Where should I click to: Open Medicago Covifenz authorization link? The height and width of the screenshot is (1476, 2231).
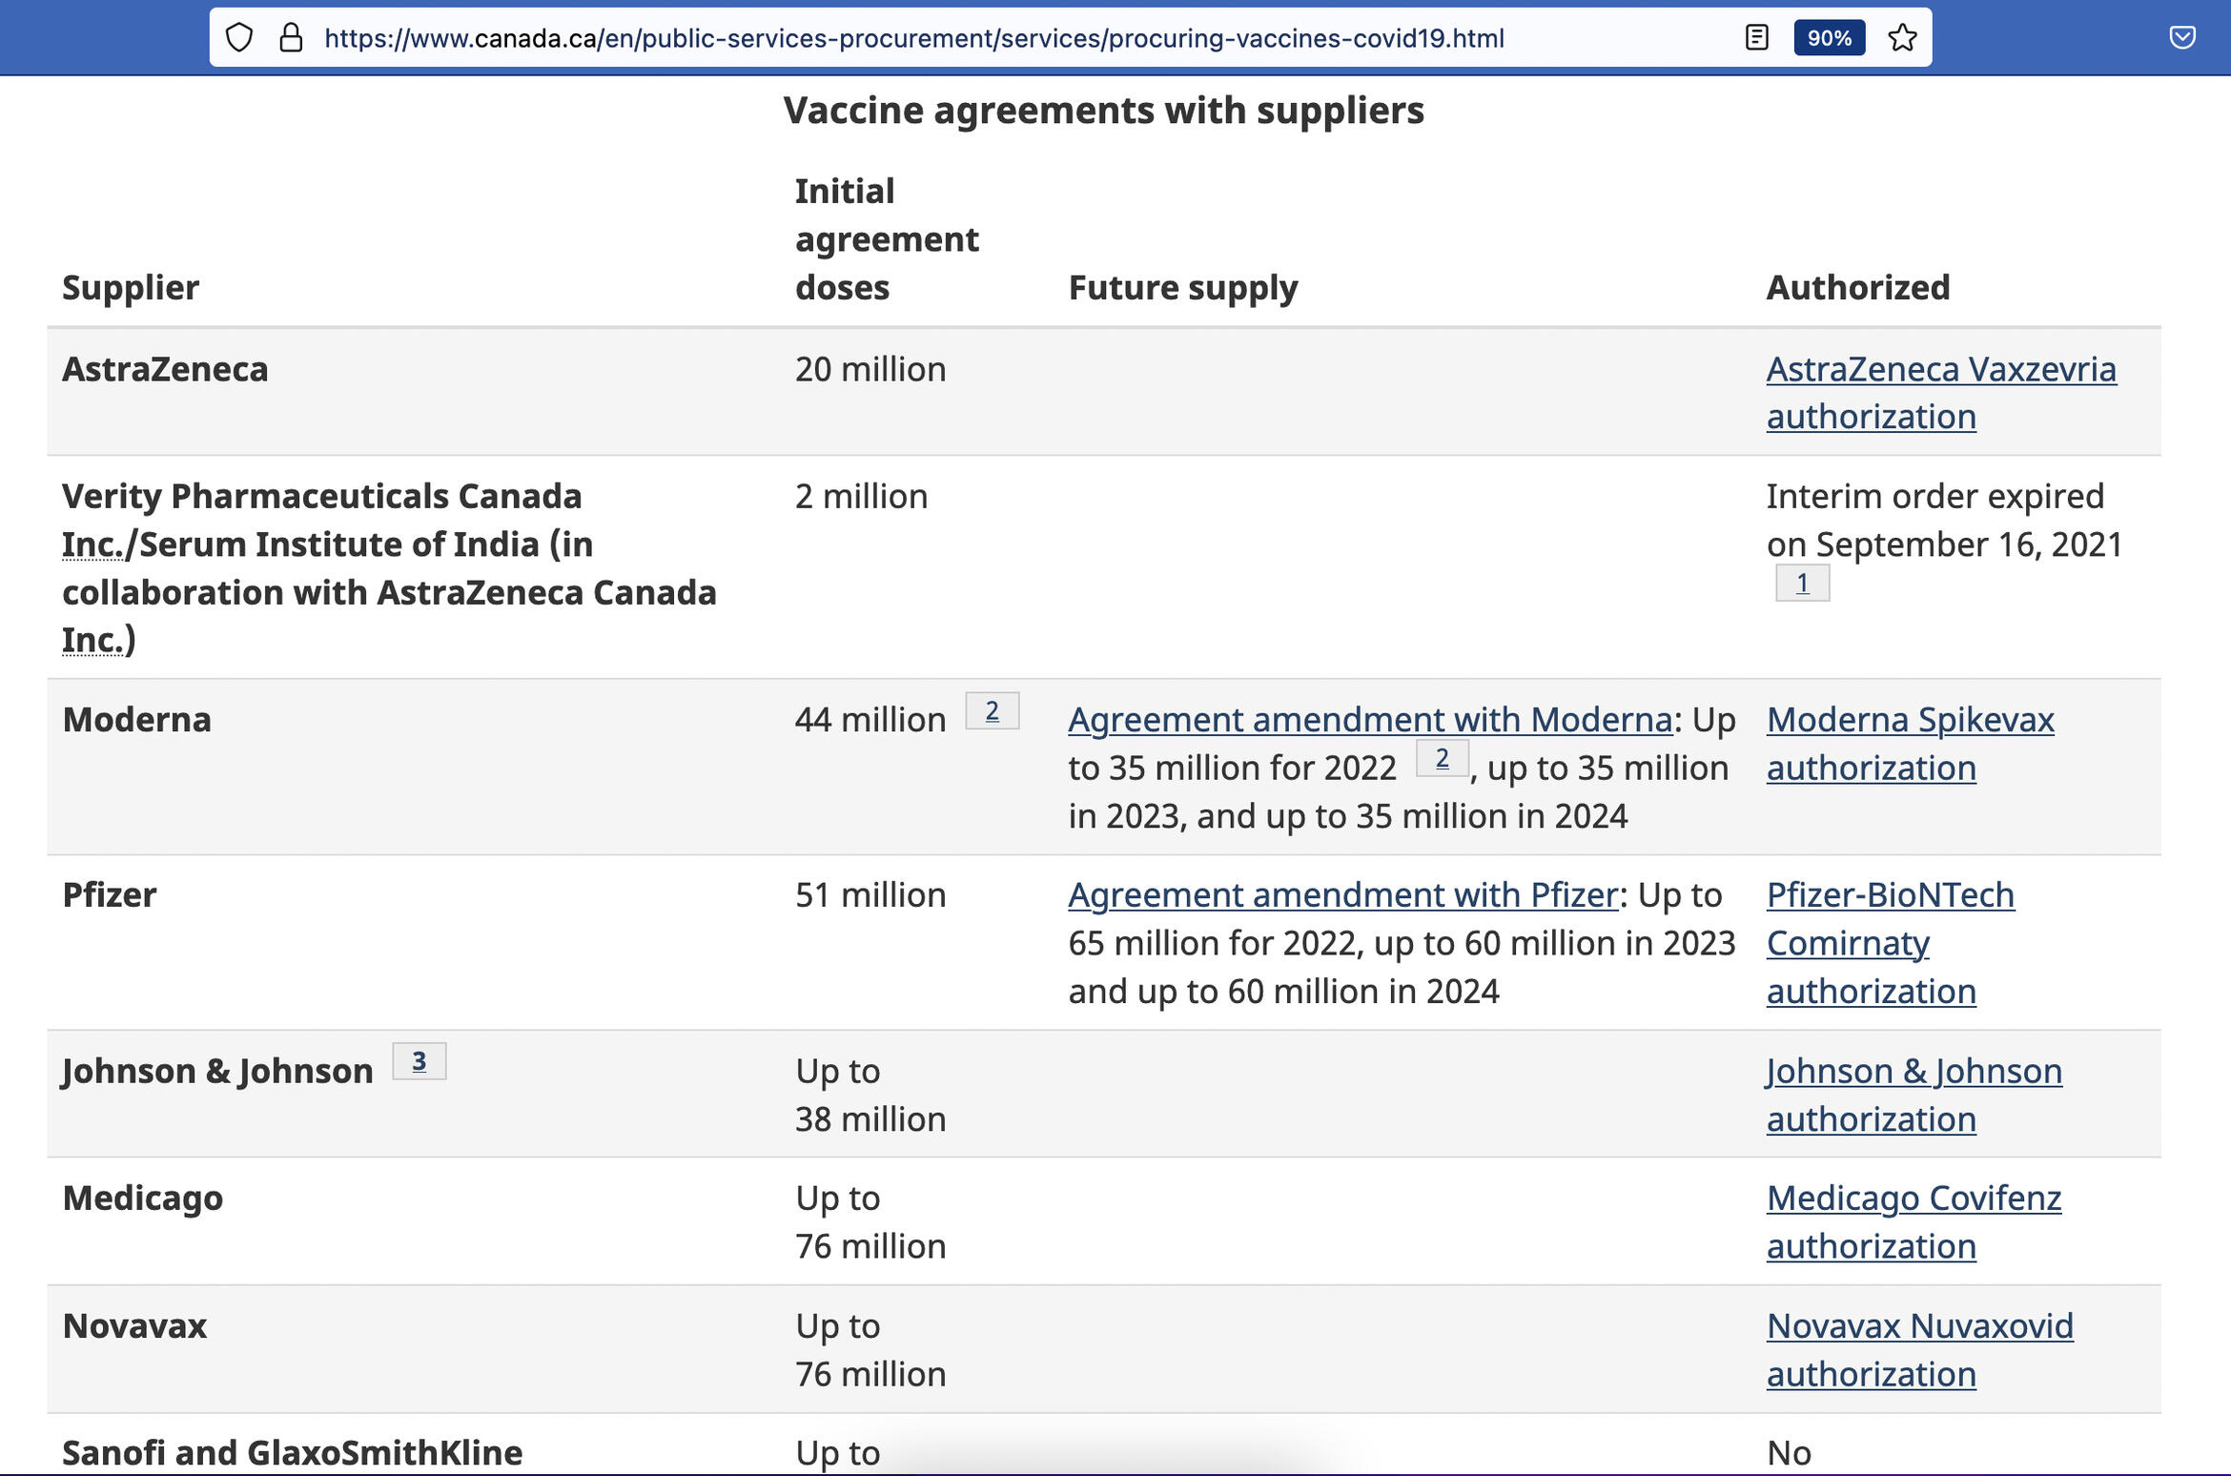pyautogui.click(x=1914, y=1199)
